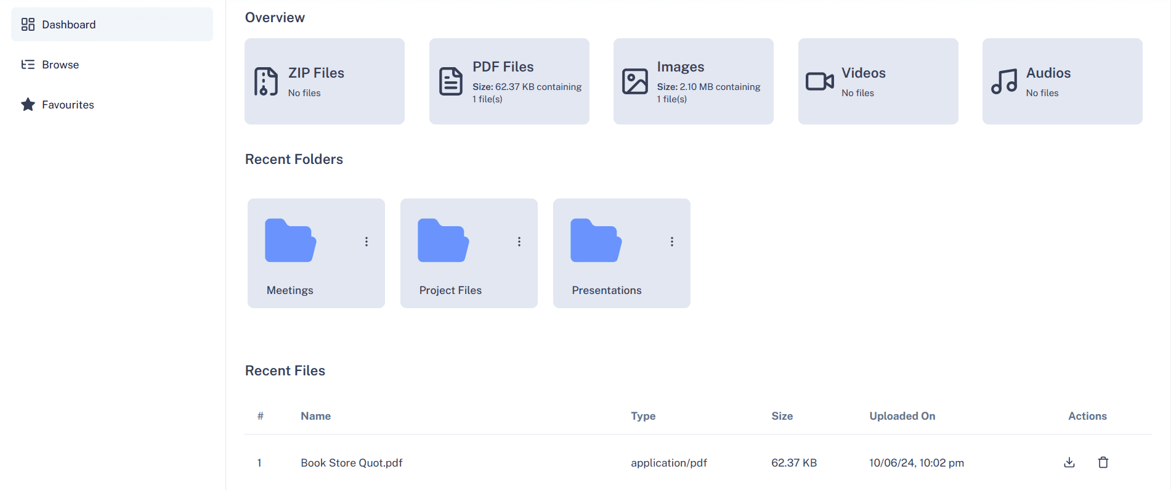
Task: Click the picture icon in Images card
Action: (x=634, y=81)
